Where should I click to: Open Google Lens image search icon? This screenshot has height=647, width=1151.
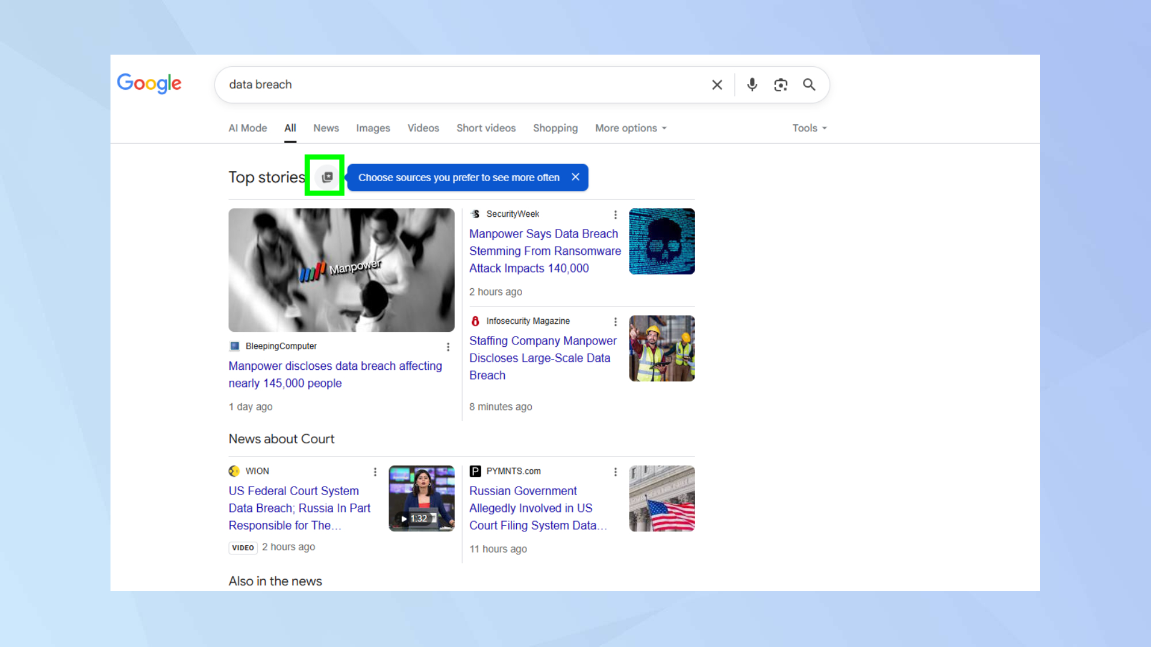click(x=780, y=85)
